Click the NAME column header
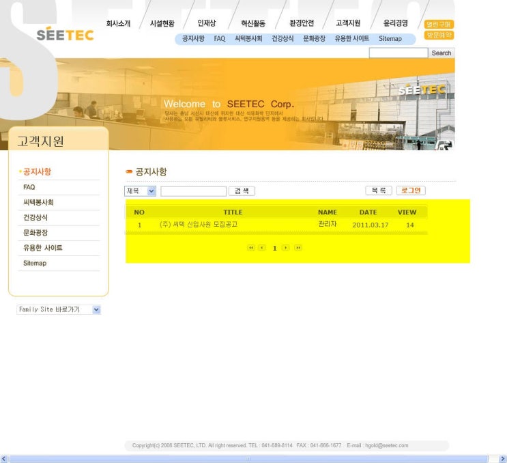The height and width of the screenshot is (463, 507). click(x=328, y=212)
